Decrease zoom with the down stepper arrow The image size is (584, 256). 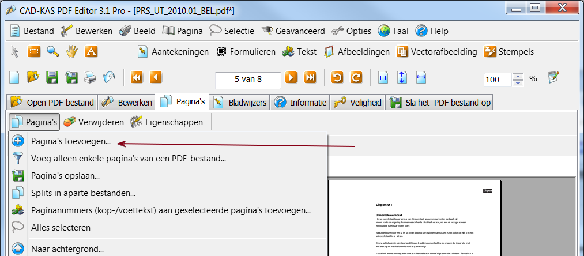click(518, 83)
